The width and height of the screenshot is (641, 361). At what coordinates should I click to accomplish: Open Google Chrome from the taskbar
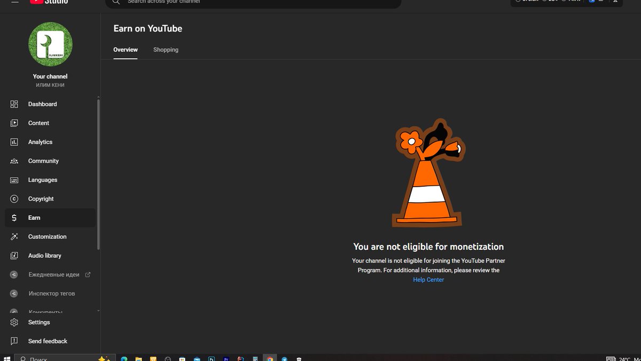click(270, 358)
